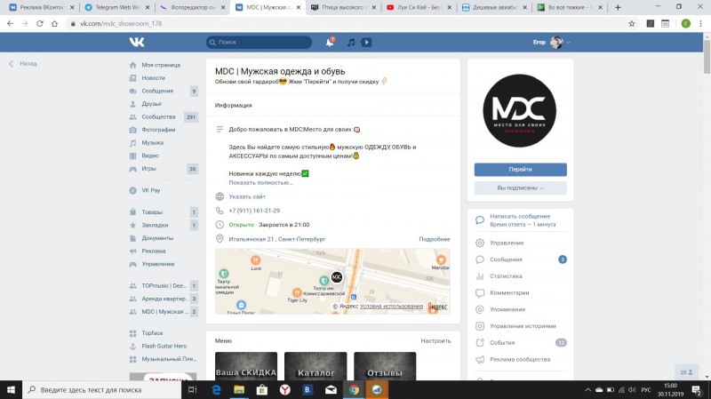Click the phone number +7 (911) 161-21-29
Viewport: 711px width, 399px height.
(254, 211)
